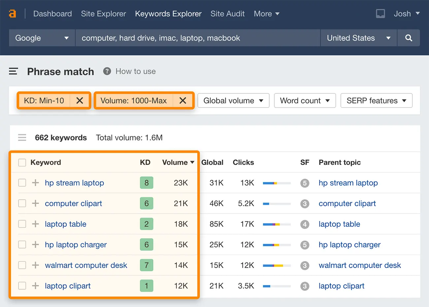Viewport: 429px width, 307px height.
Task: Open the Google search engine dropdown
Action: point(42,38)
